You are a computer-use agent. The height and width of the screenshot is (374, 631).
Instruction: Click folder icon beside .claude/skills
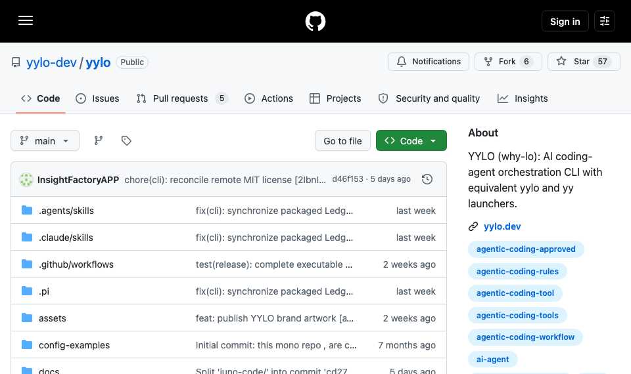(27, 237)
